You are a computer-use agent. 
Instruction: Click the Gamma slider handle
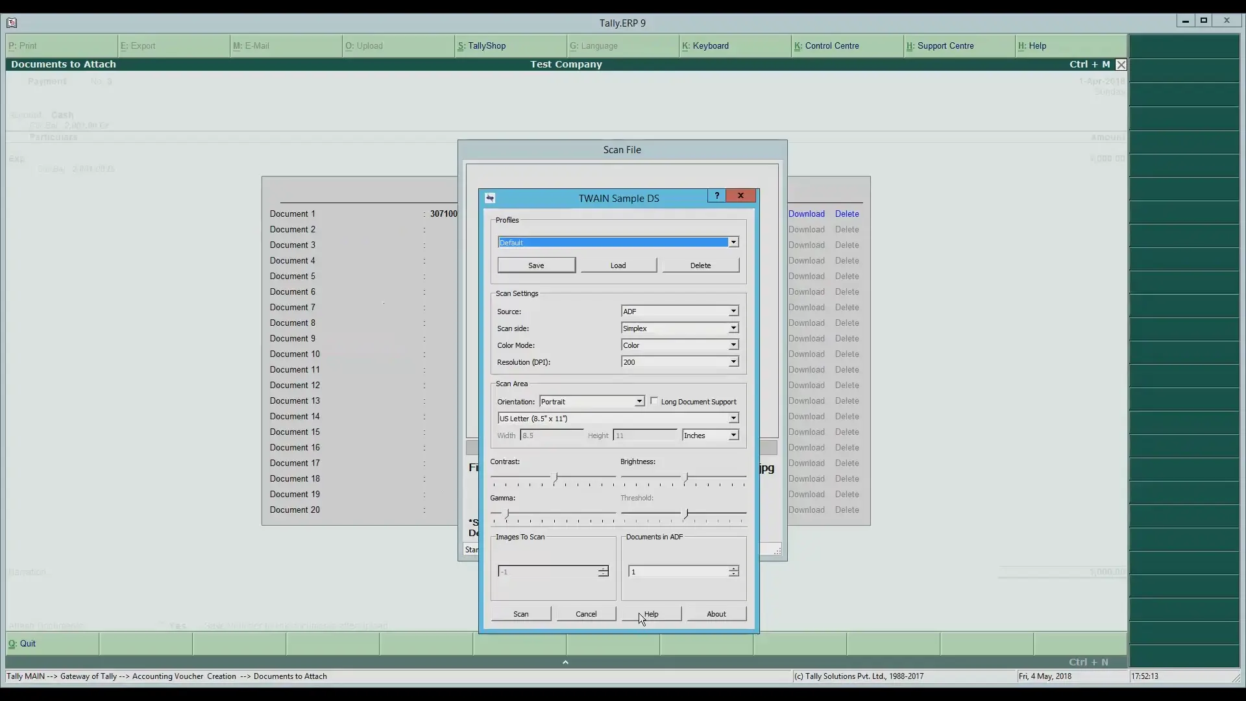coord(507,513)
